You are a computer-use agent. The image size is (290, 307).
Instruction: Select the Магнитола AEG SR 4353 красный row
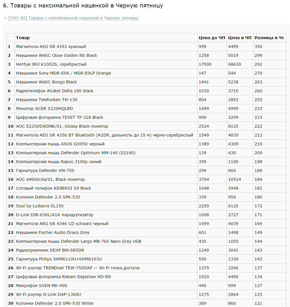(x=146, y=47)
